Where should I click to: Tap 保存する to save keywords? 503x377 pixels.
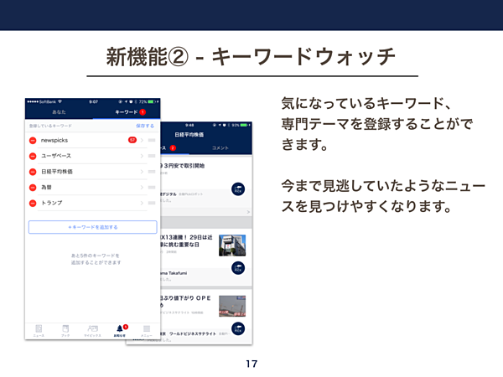pyautogui.click(x=146, y=125)
